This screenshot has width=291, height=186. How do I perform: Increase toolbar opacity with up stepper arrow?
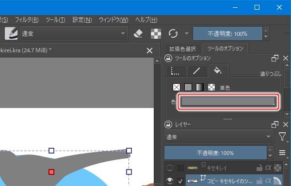(x=266, y=31)
